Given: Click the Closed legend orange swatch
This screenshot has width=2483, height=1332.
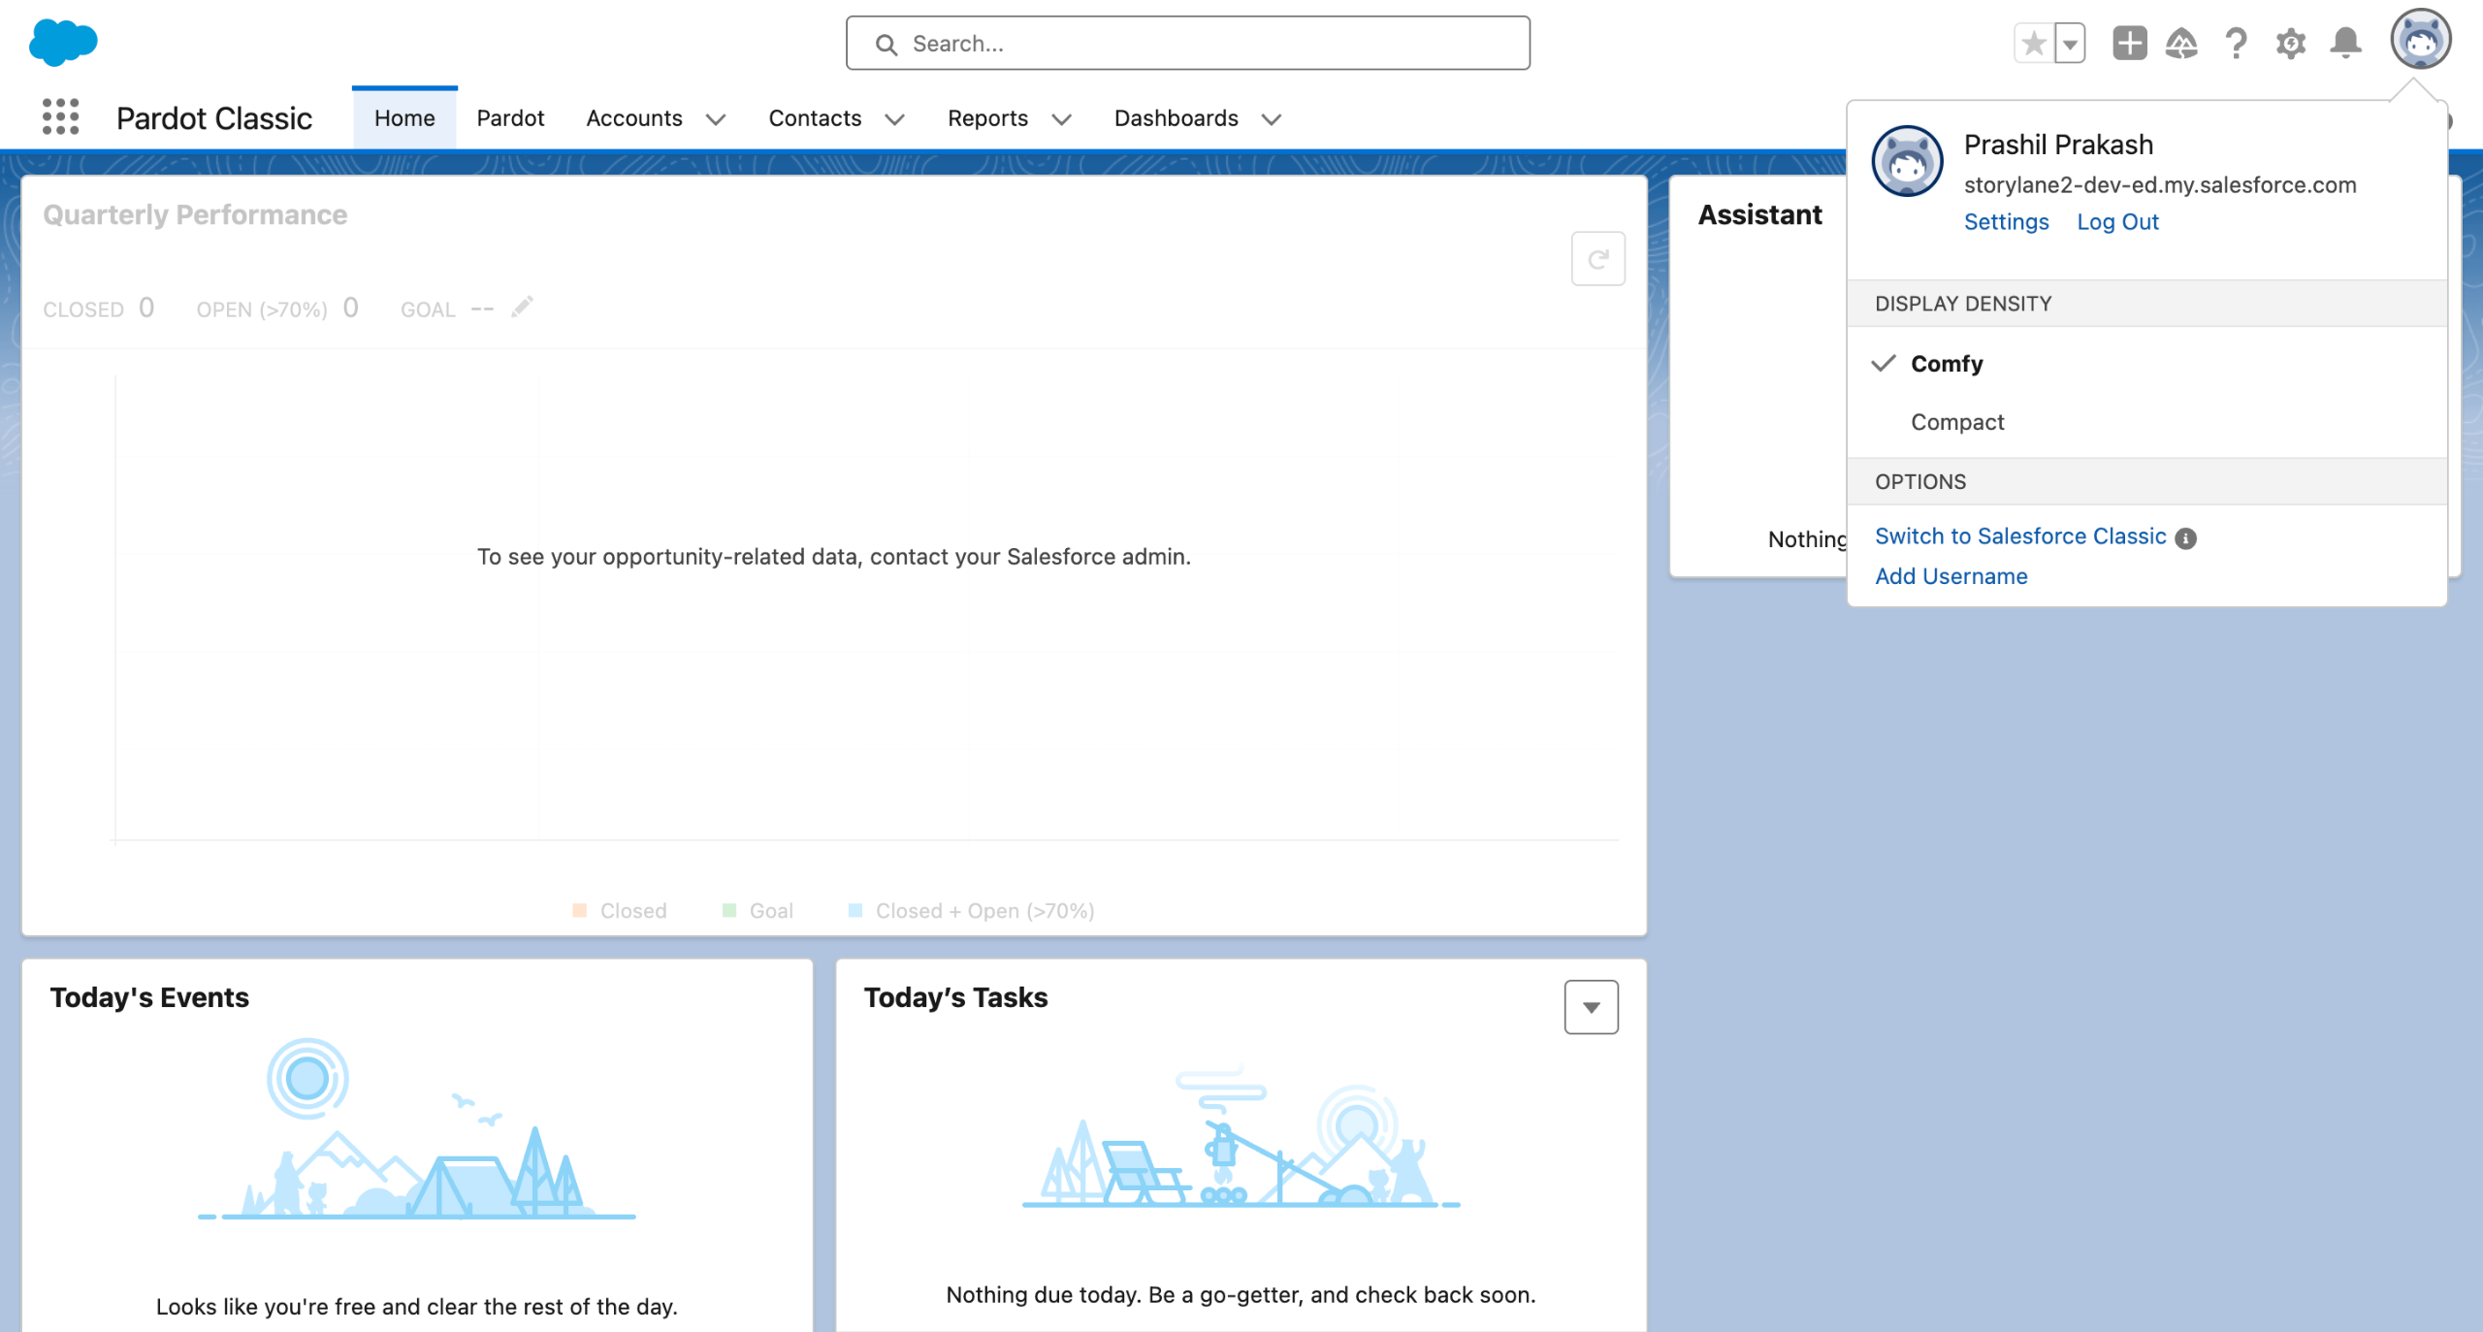Looking at the screenshot, I should point(579,910).
